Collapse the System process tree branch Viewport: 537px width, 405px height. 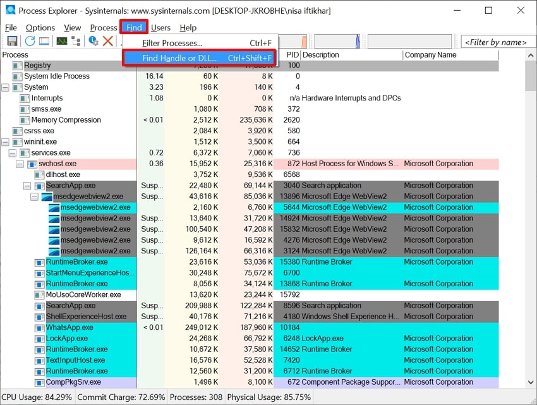tap(5, 87)
